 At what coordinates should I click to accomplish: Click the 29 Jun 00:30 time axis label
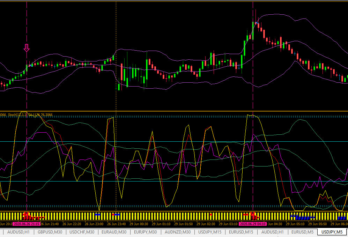pyautogui.click(x=139, y=224)
